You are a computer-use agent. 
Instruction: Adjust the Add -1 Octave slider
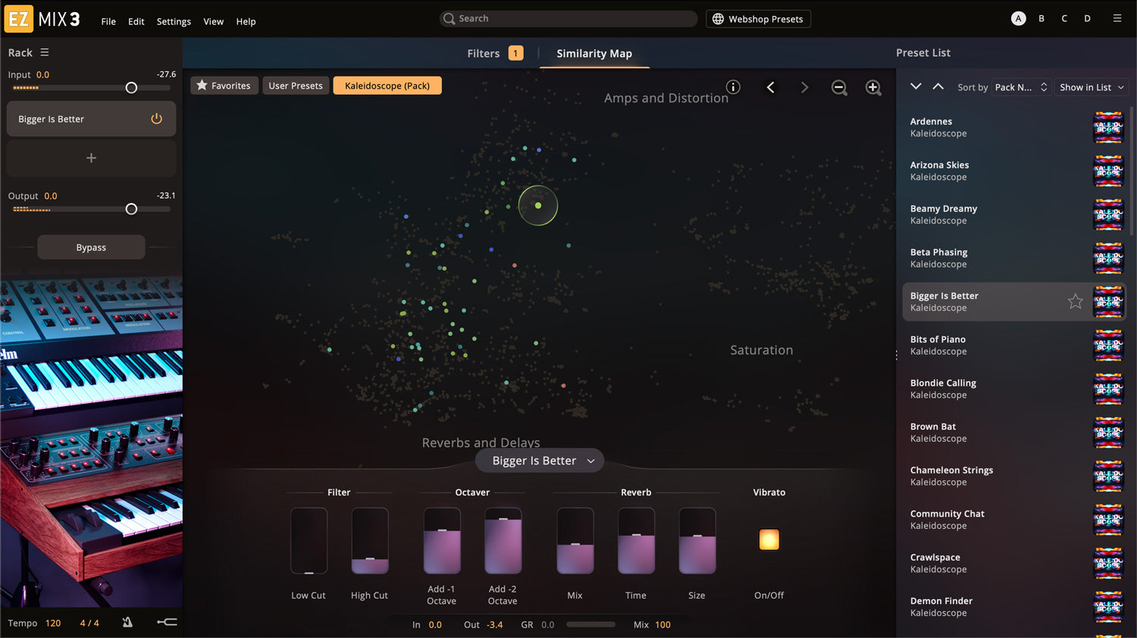tap(442, 541)
